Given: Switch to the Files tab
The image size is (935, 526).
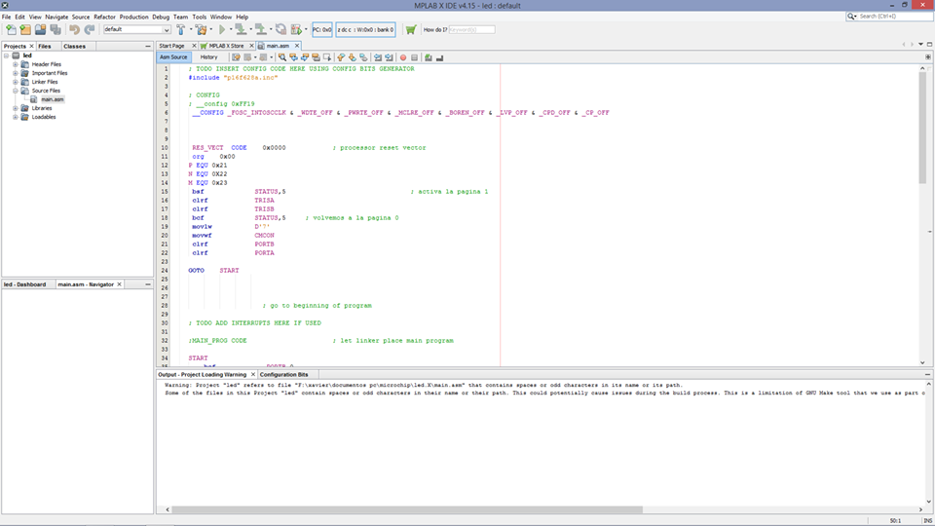Looking at the screenshot, I should pos(45,46).
